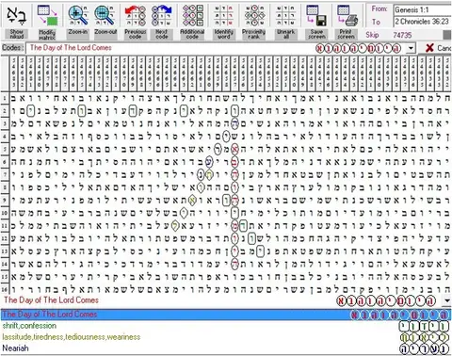Click the row header numbered 16

(5, 289)
